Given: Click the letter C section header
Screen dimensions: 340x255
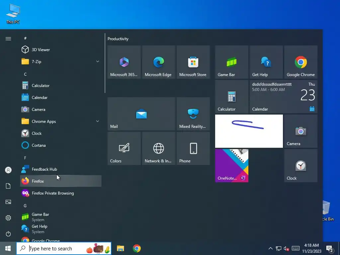Looking at the screenshot, I should 25,74.
